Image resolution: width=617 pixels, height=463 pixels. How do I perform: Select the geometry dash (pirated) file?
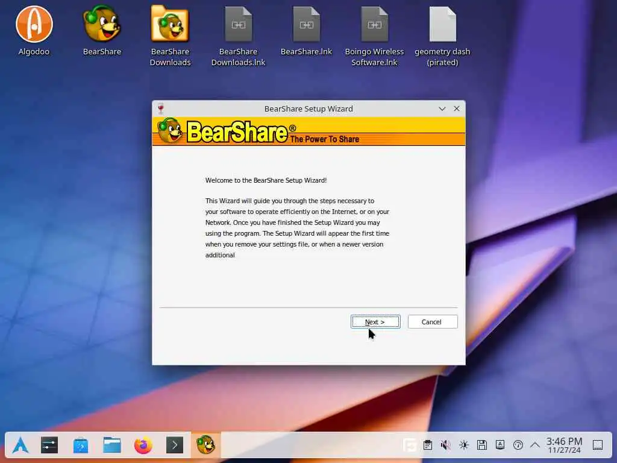(442, 36)
